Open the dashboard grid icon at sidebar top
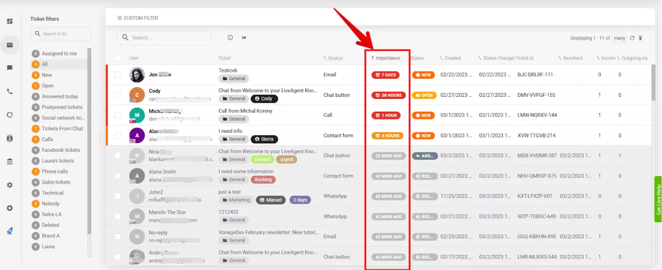 pyautogui.click(x=10, y=21)
